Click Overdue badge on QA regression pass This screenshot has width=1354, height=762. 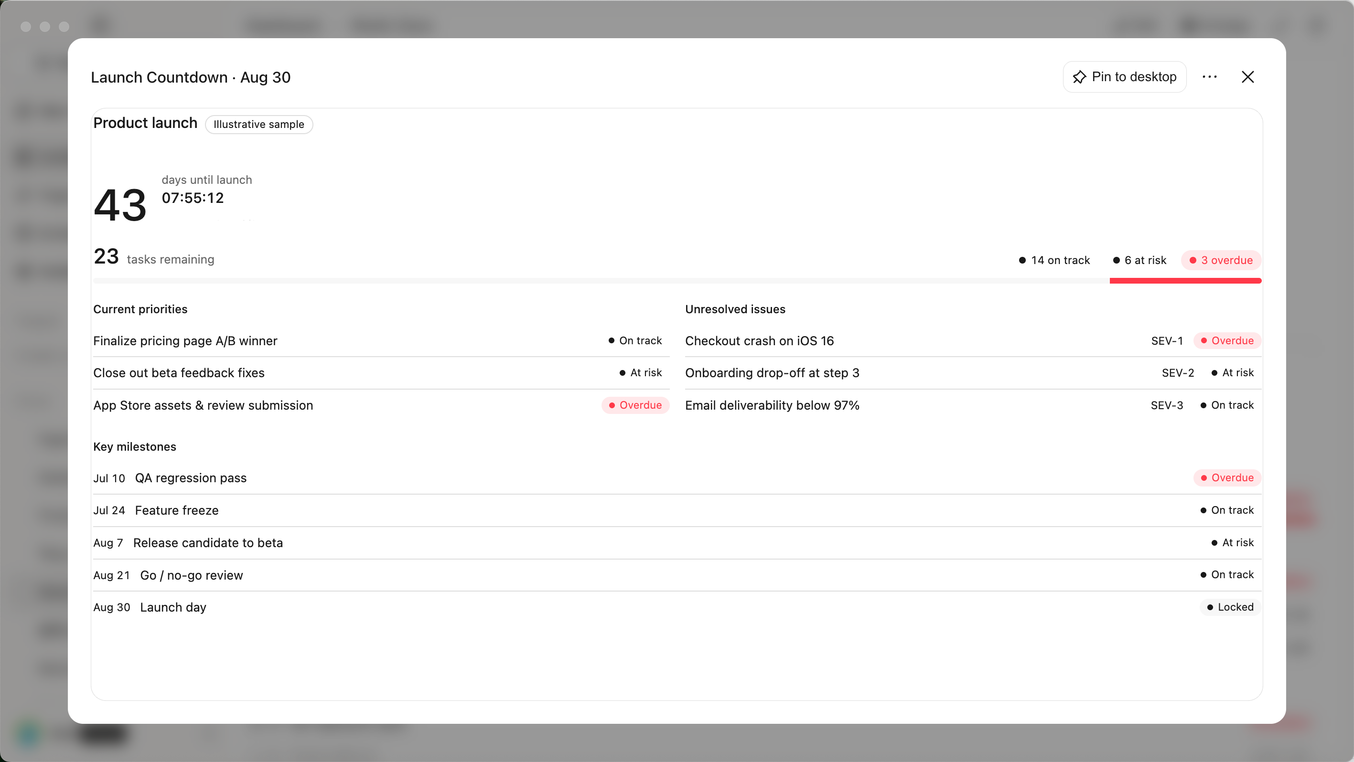coord(1227,478)
